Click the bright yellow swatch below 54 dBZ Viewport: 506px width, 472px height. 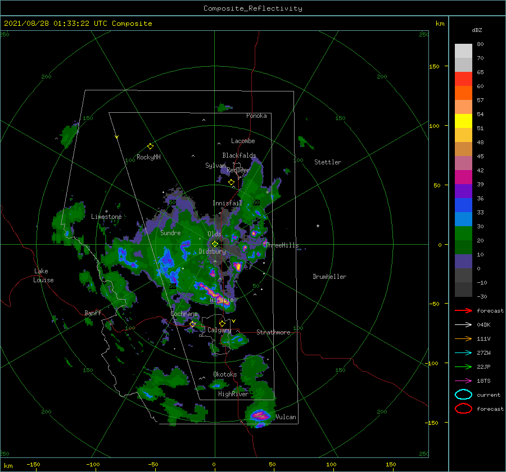pos(463,121)
